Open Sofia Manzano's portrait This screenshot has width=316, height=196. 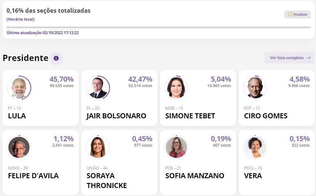[176, 147]
